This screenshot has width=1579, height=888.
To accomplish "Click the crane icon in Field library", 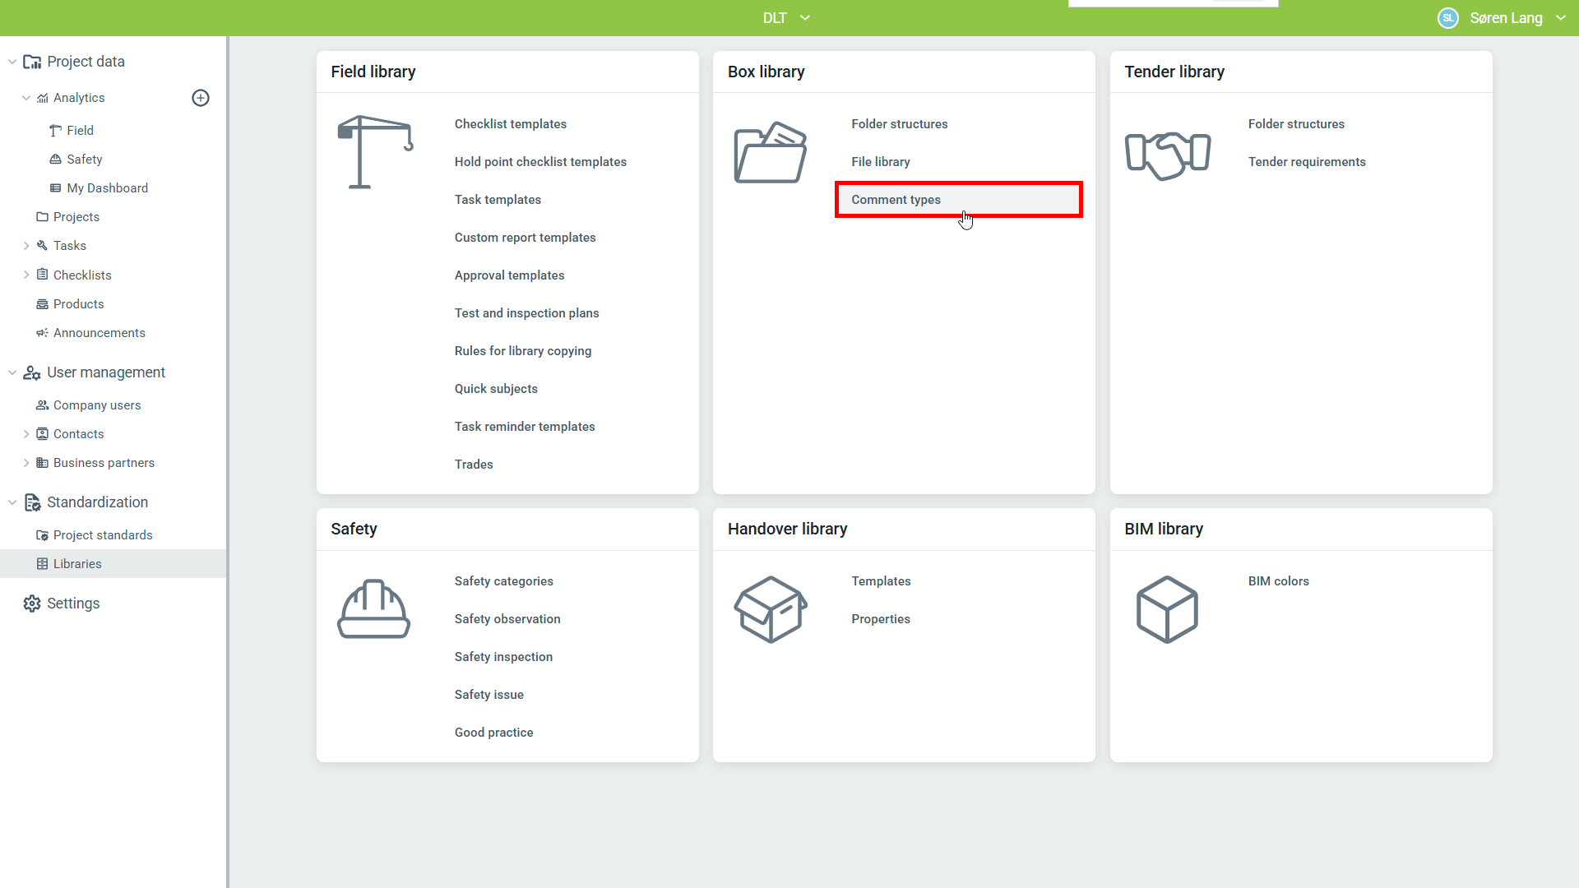I will point(374,152).
